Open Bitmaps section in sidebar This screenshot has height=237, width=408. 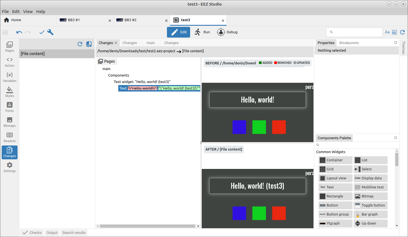point(10,122)
